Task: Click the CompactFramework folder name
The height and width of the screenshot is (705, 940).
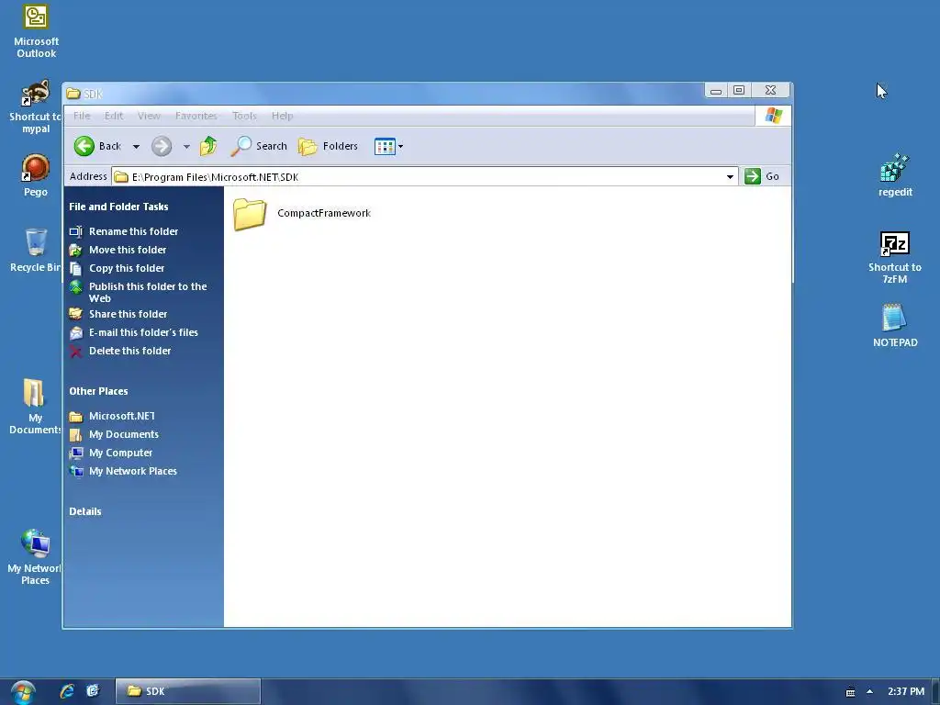Action: (324, 213)
